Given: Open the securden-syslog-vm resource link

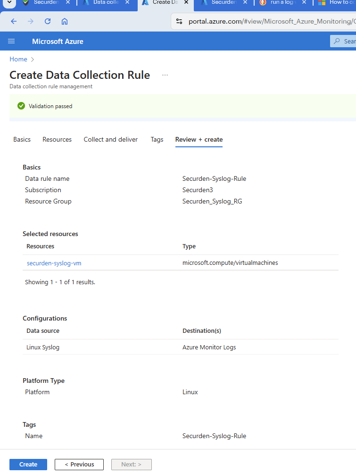Looking at the screenshot, I should [54, 263].
